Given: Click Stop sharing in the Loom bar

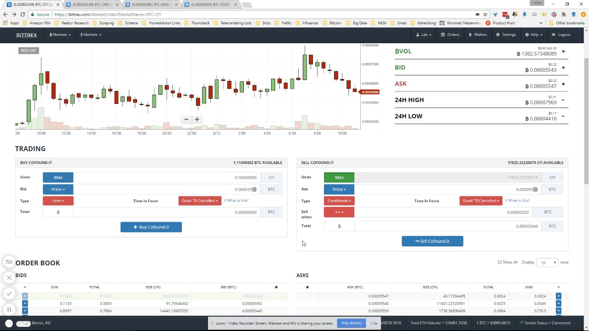Looking at the screenshot, I should [x=351, y=323].
